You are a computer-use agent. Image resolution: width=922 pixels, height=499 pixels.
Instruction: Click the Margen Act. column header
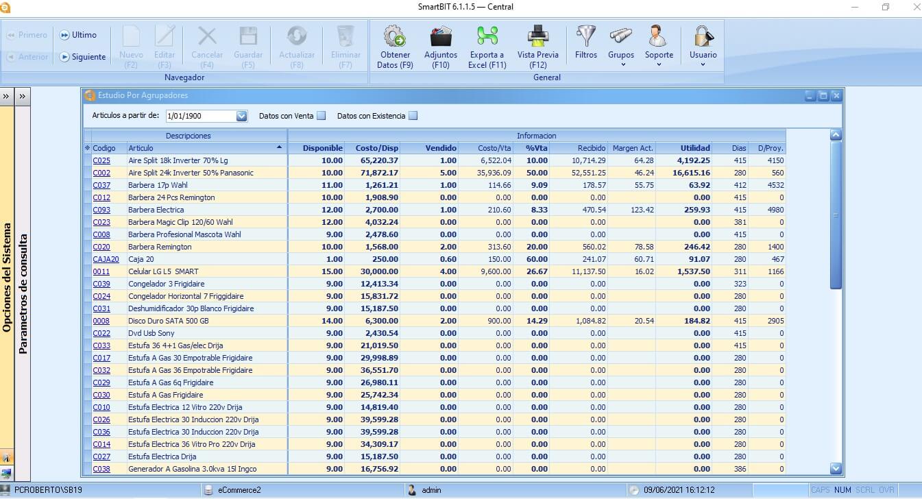point(631,148)
